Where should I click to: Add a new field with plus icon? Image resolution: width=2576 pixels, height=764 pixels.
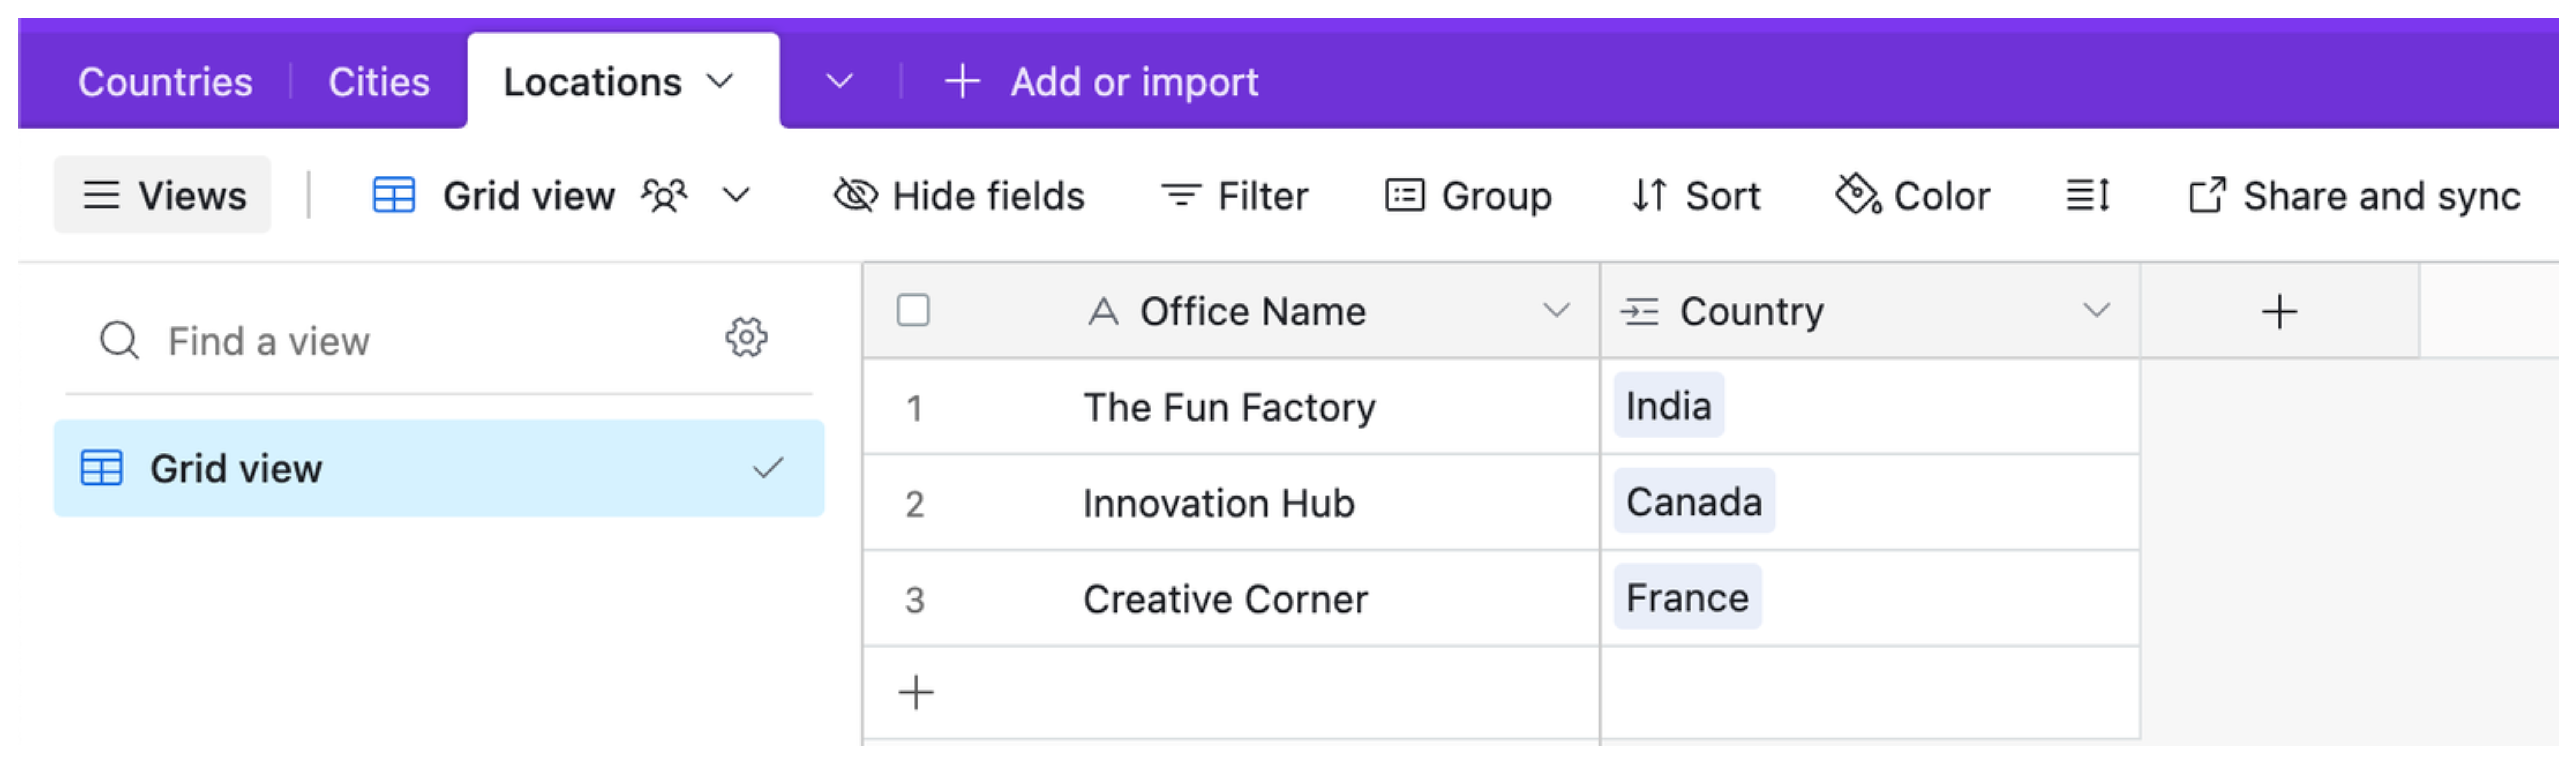(x=2279, y=311)
